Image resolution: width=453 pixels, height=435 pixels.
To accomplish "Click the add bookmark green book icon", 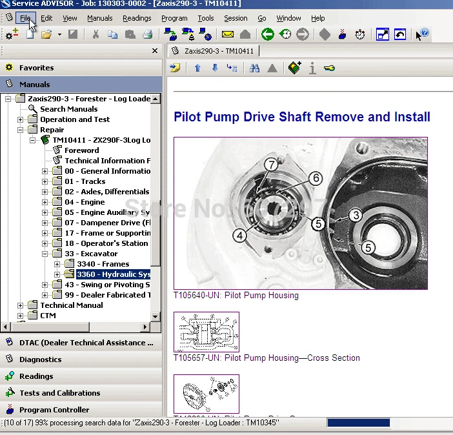I will click(x=295, y=68).
